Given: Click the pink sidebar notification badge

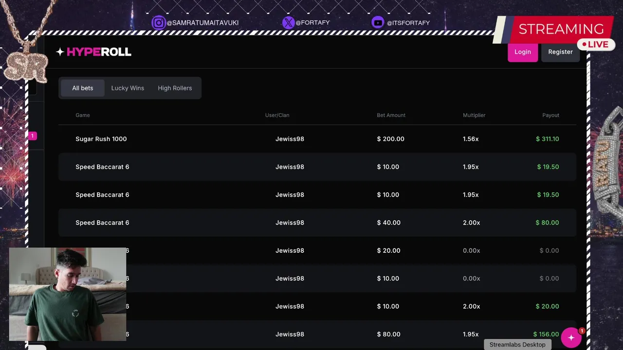Looking at the screenshot, I should coord(33,136).
